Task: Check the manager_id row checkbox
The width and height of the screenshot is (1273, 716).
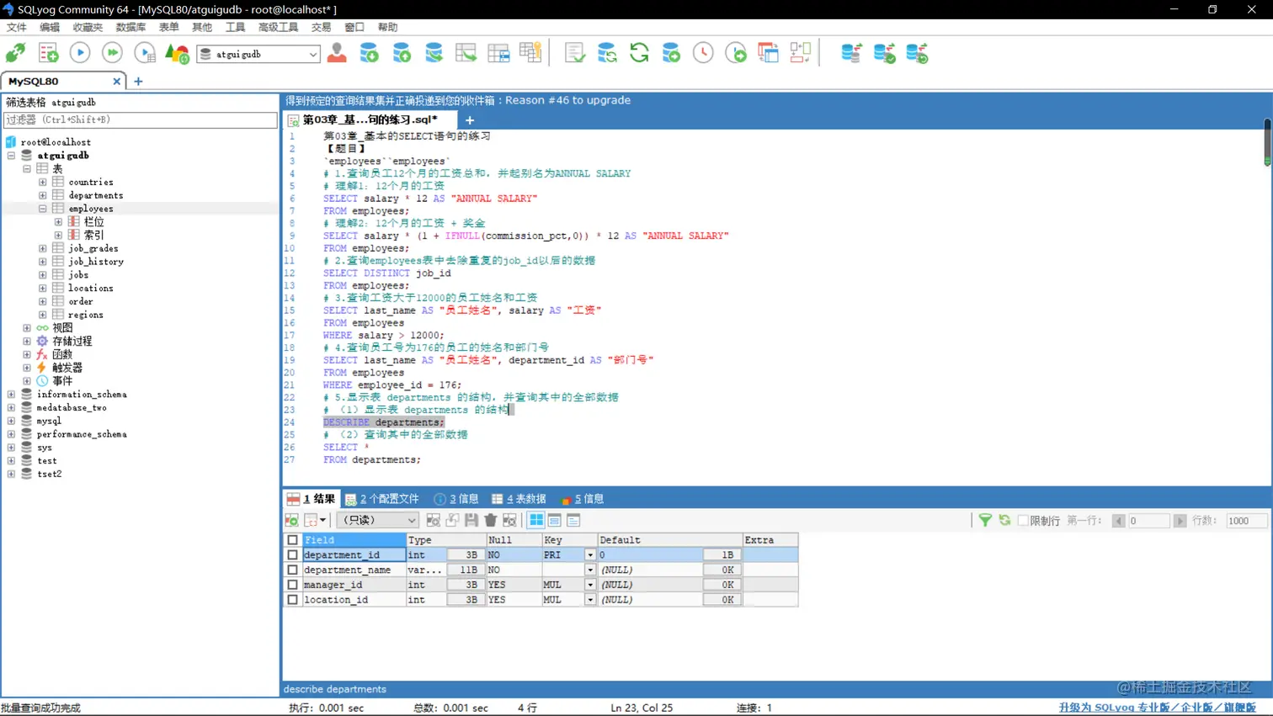Action: (292, 585)
